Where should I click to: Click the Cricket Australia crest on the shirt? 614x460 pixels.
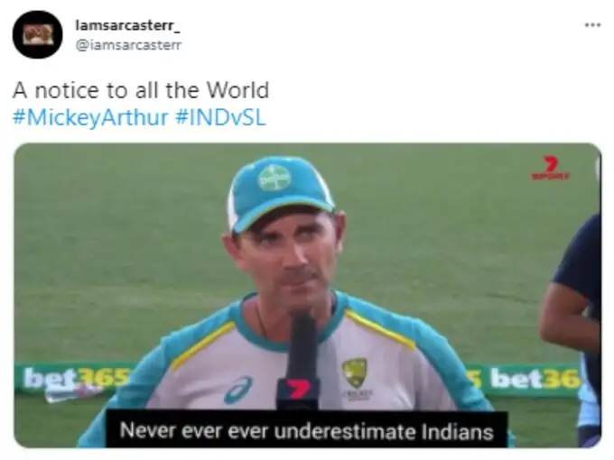[x=355, y=374]
